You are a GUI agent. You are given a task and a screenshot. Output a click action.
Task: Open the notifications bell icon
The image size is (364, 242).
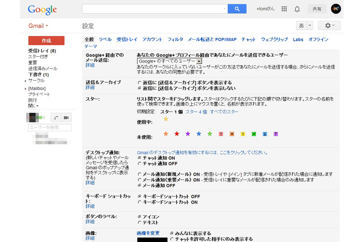297,9
